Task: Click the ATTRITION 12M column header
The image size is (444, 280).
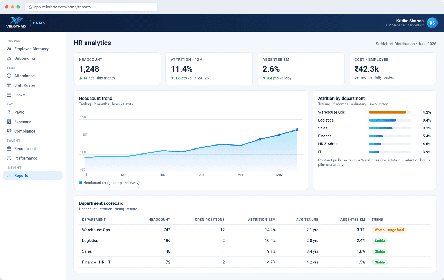Action: click(262, 220)
